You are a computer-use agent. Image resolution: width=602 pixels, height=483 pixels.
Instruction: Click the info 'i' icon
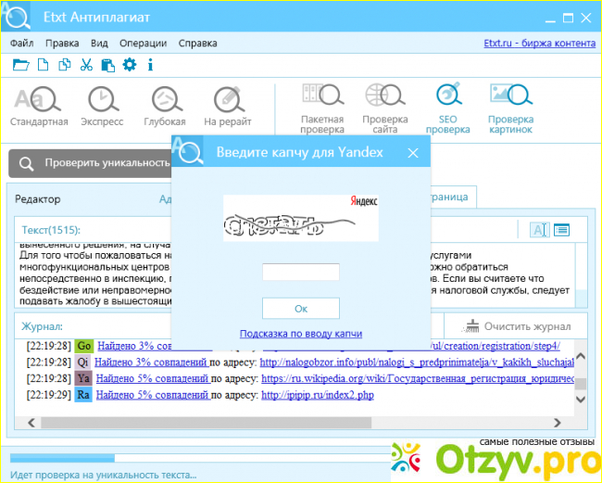click(x=150, y=65)
